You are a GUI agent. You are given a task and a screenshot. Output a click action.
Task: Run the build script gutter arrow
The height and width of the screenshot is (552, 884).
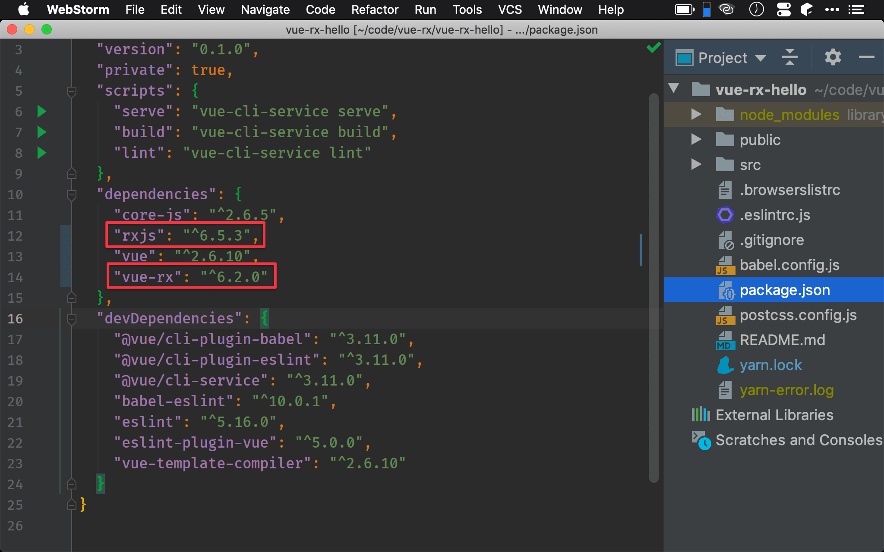pyautogui.click(x=41, y=132)
